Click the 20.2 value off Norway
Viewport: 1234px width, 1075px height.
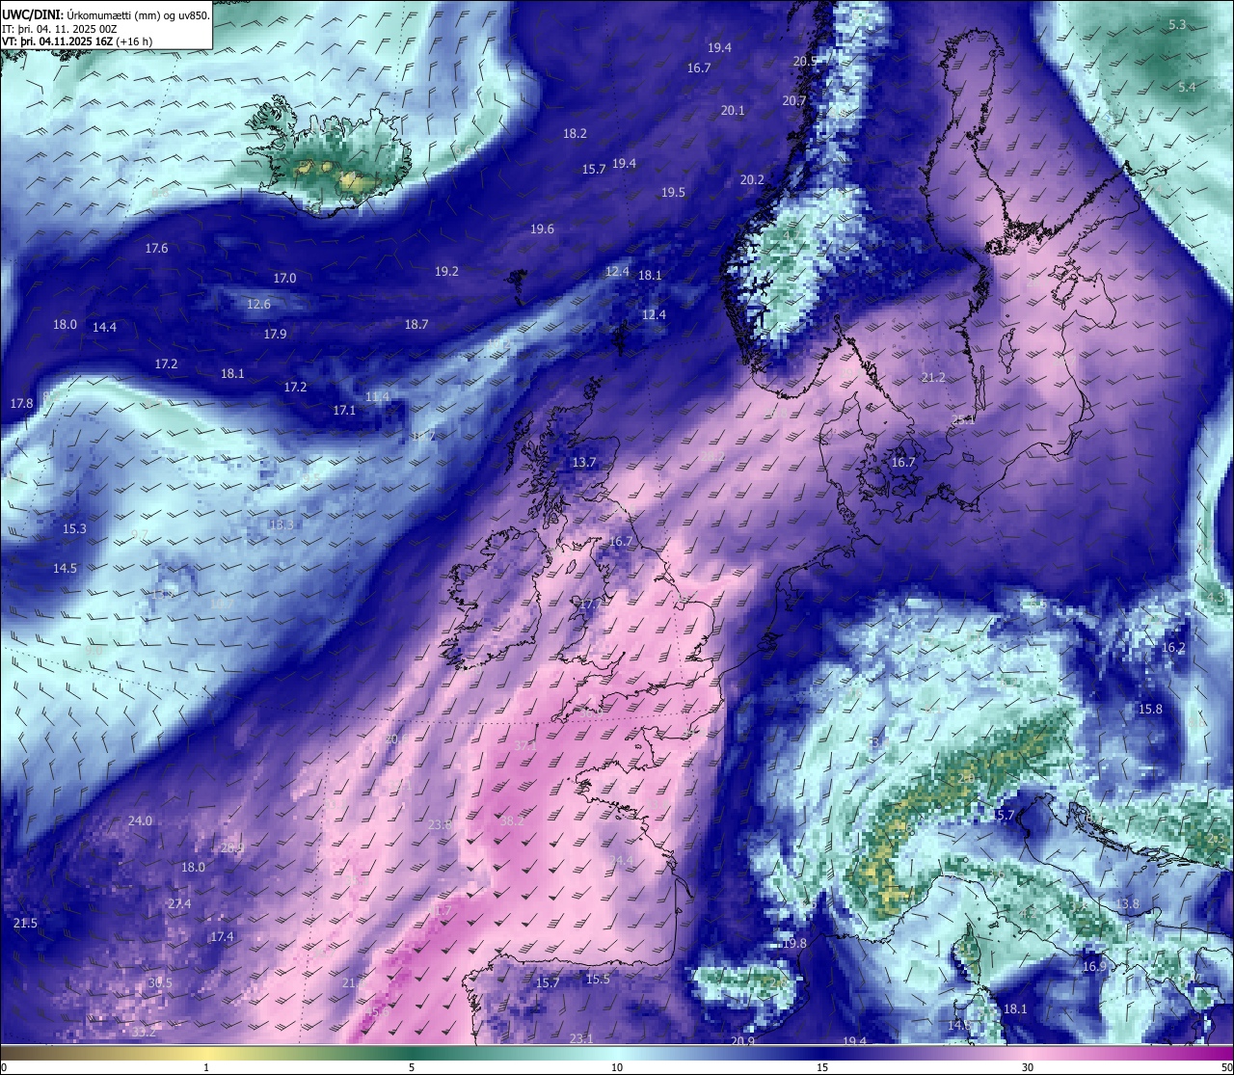pos(752,179)
